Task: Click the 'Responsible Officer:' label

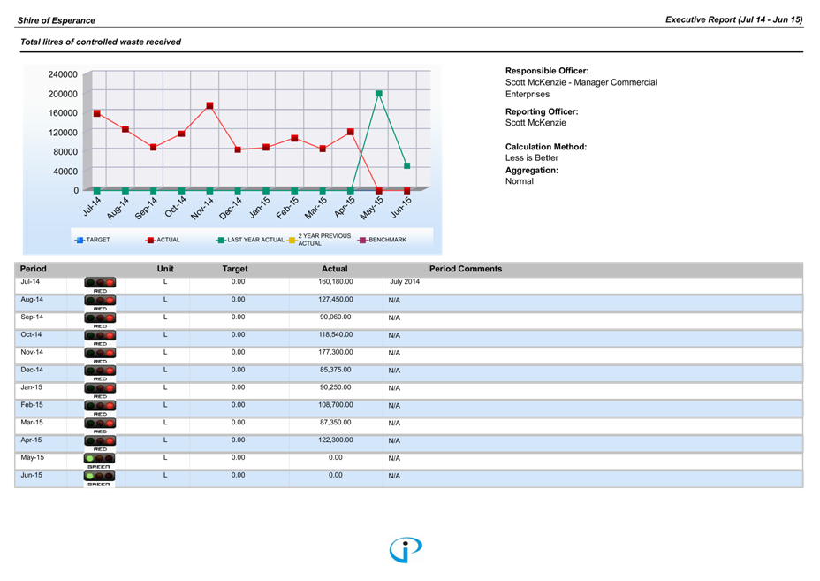Action: pyautogui.click(x=546, y=71)
